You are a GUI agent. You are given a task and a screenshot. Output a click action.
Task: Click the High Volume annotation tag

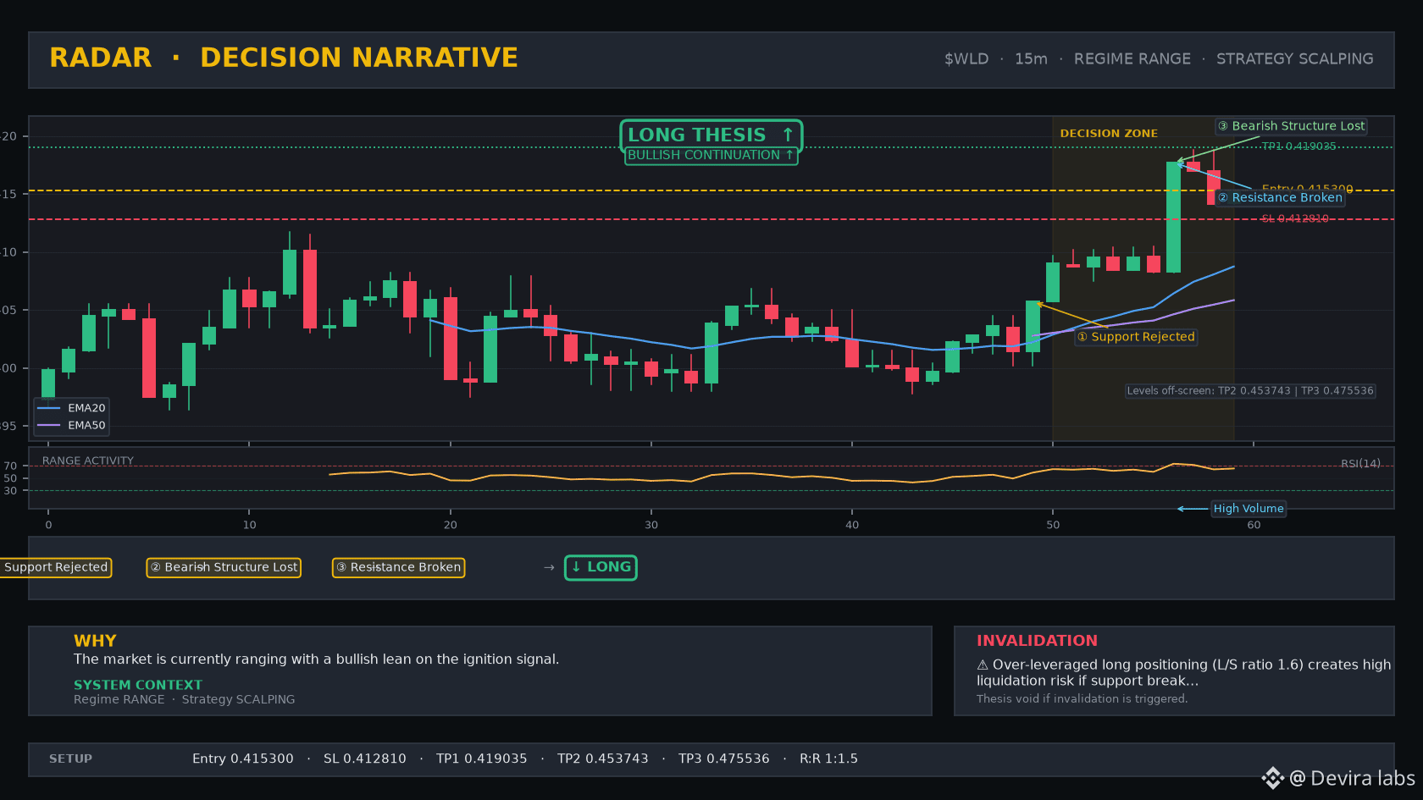pyautogui.click(x=1249, y=509)
